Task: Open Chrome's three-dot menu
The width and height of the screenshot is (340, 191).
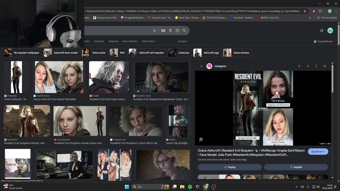Action: click(x=336, y=11)
